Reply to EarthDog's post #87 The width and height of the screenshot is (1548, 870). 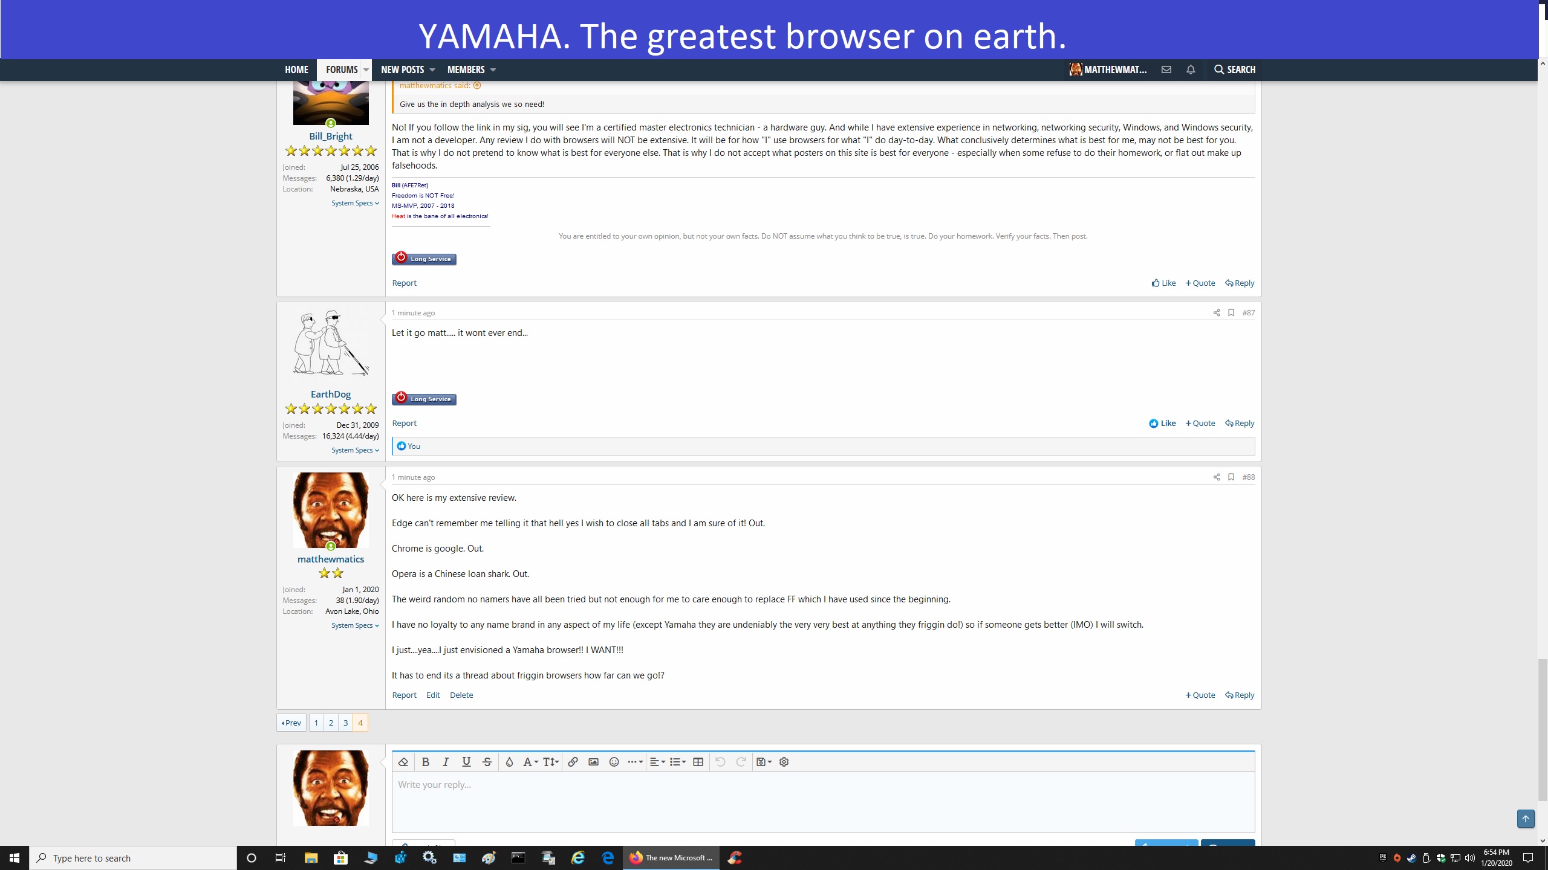tap(1240, 423)
